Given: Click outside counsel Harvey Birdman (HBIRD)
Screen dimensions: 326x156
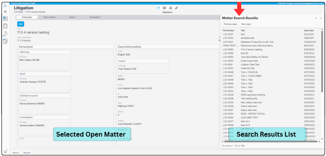Looking at the screenshot, I should [32, 104].
